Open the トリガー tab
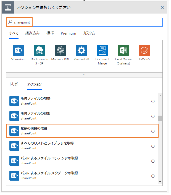This screenshot has width=171, height=195. (x=15, y=84)
